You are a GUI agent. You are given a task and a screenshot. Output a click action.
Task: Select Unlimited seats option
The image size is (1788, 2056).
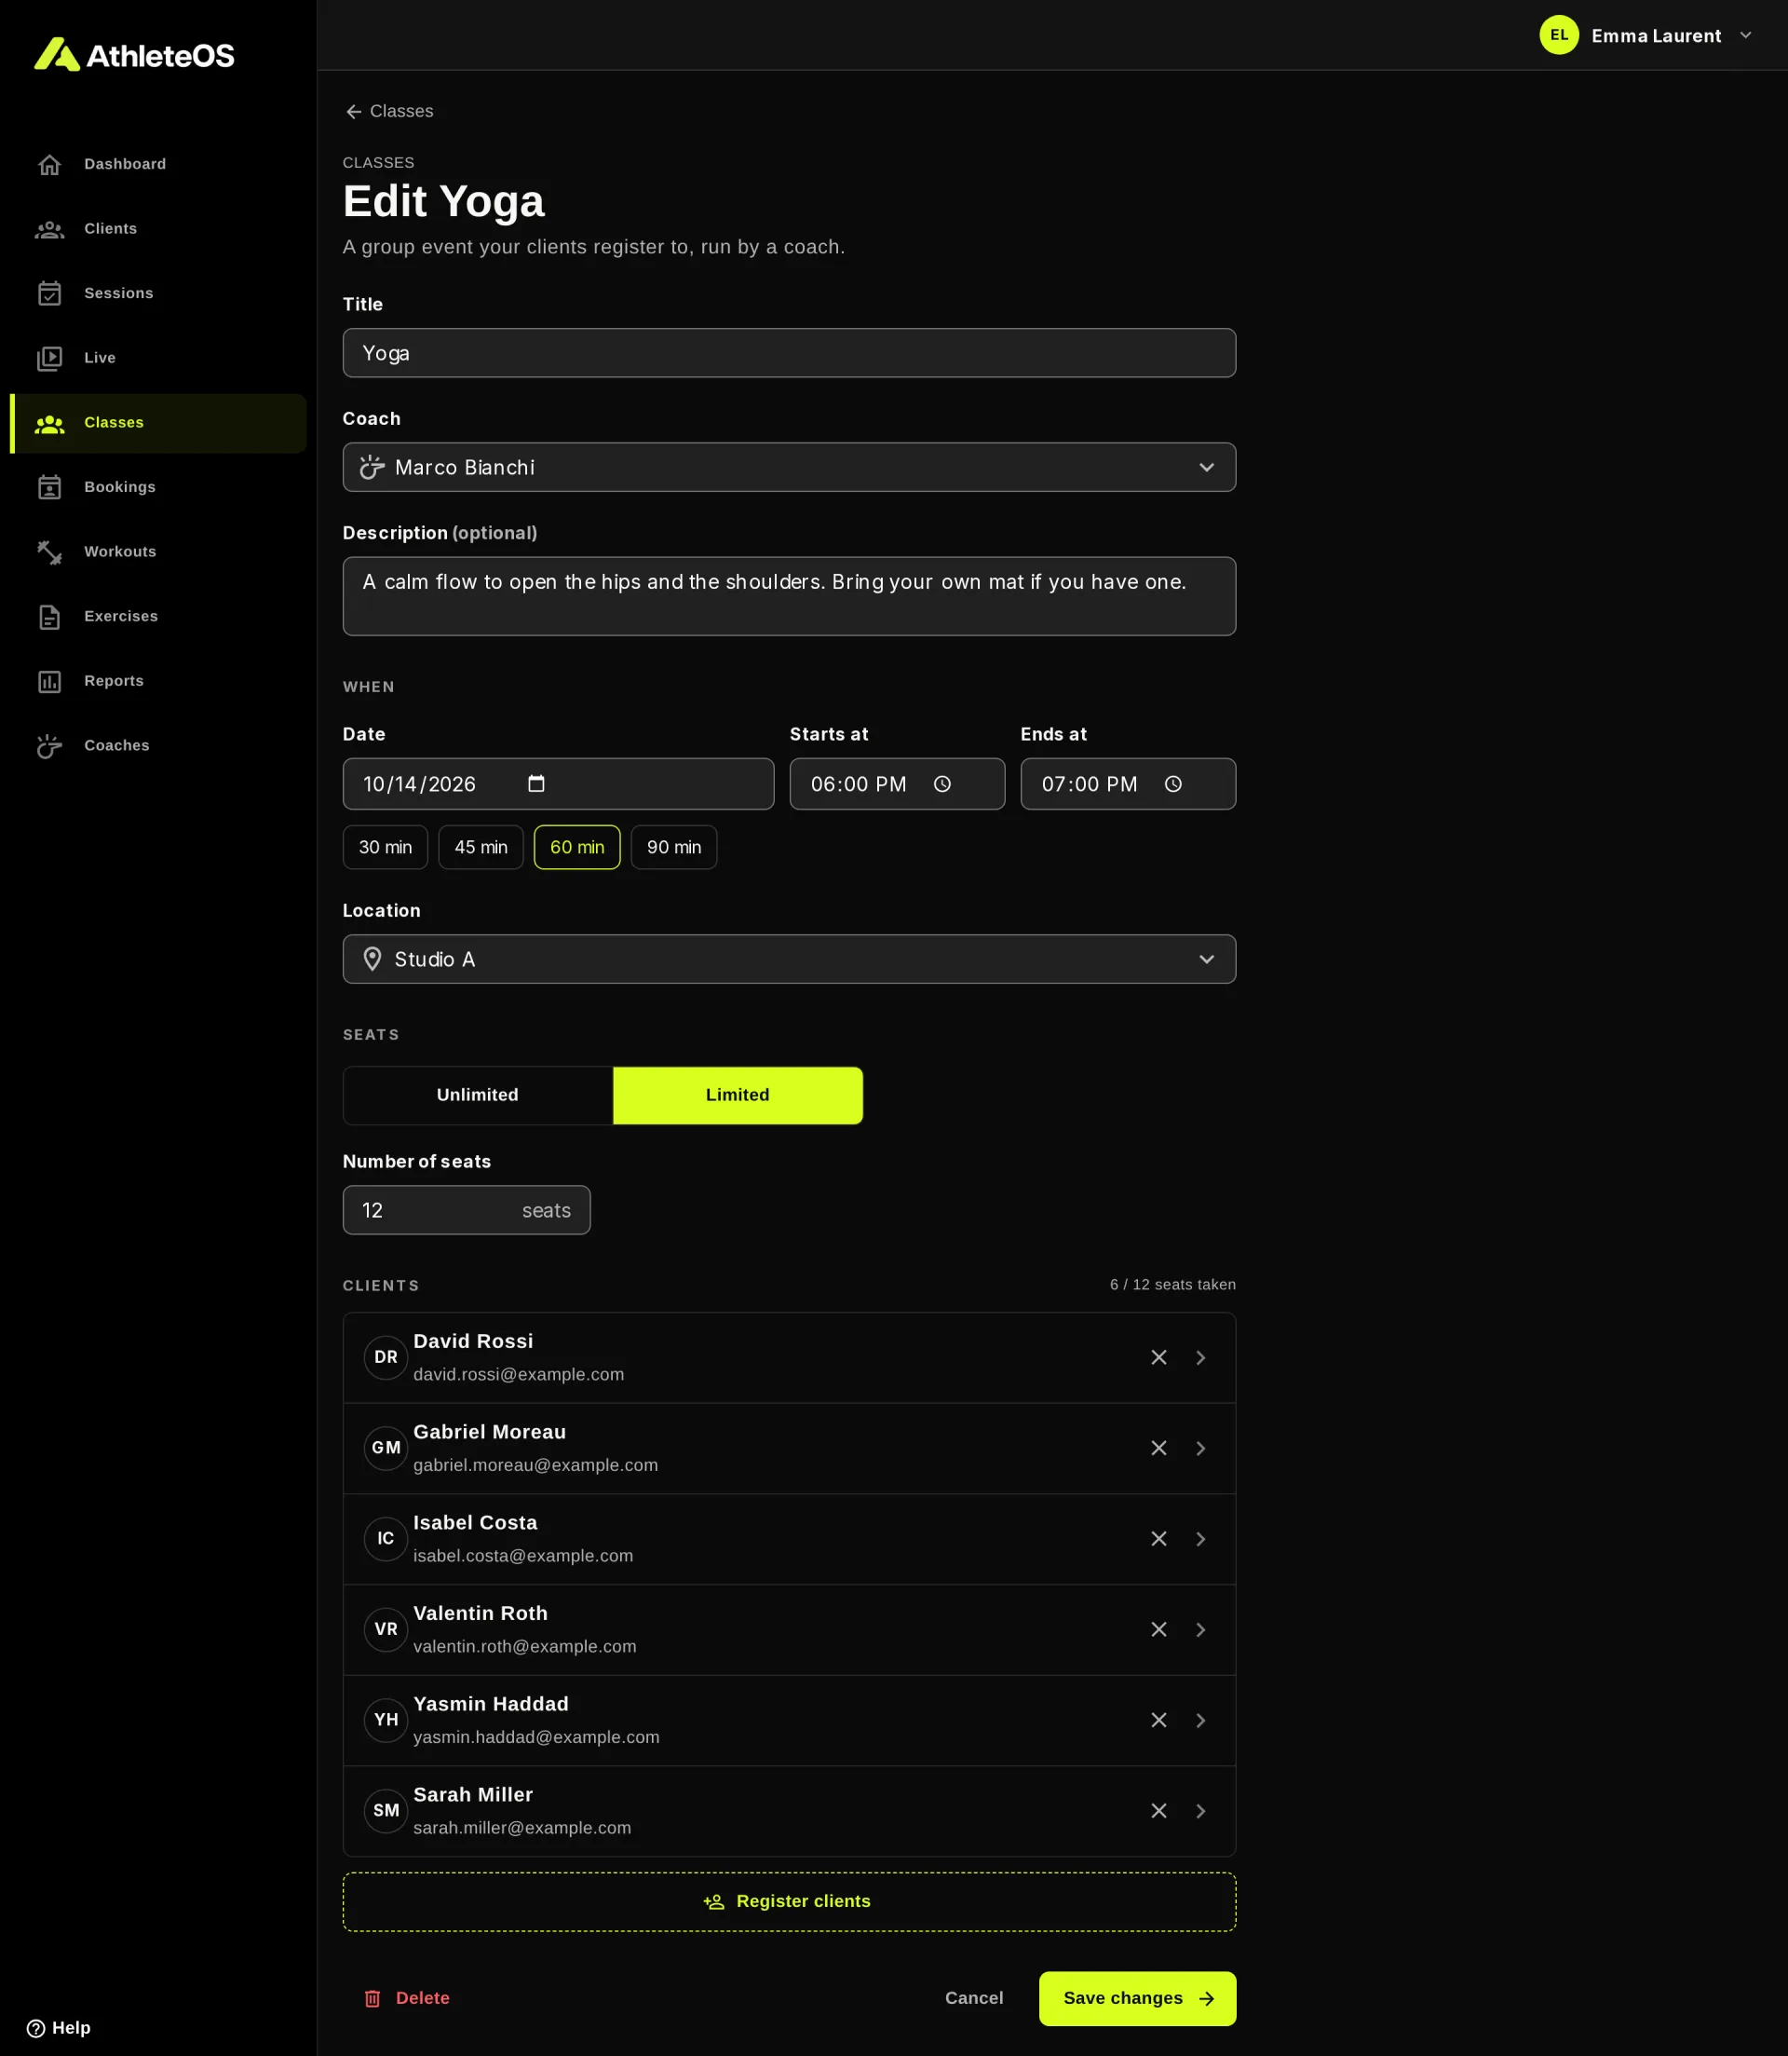[x=478, y=1095]
